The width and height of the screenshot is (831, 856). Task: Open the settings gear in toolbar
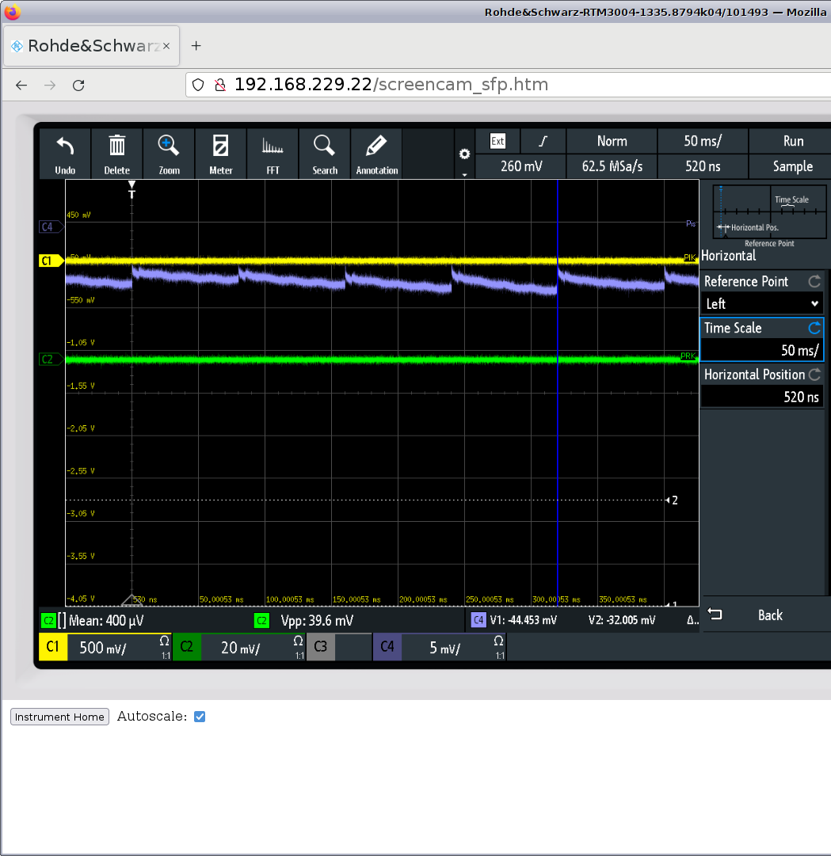465,154
